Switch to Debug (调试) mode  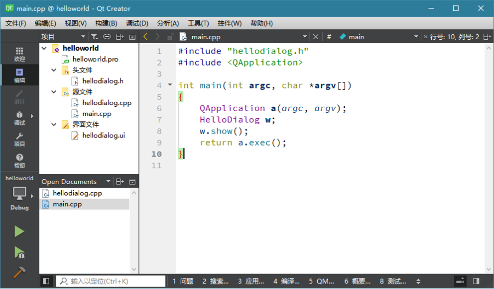pyautogui.click(x=19, y=118)
